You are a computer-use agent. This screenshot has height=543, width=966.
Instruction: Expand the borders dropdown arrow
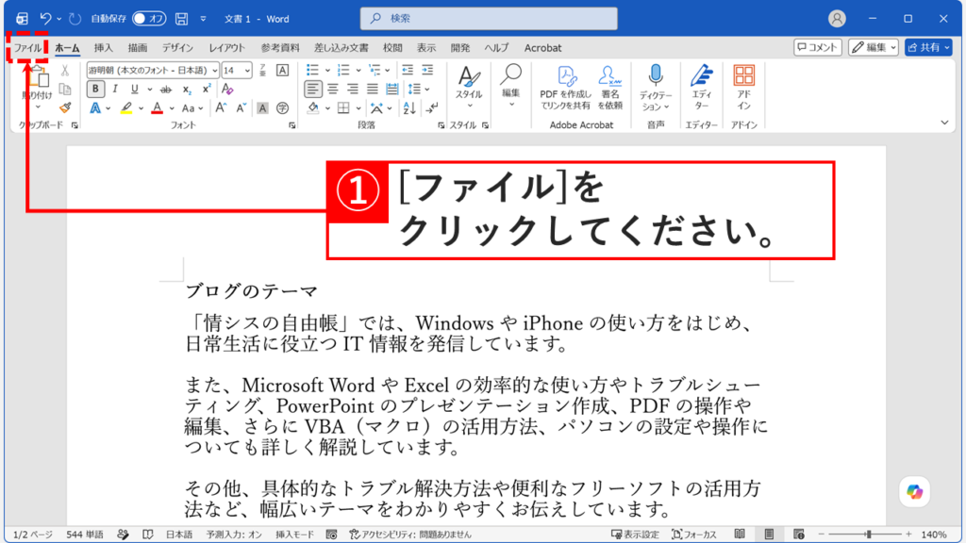click(358, 109)
